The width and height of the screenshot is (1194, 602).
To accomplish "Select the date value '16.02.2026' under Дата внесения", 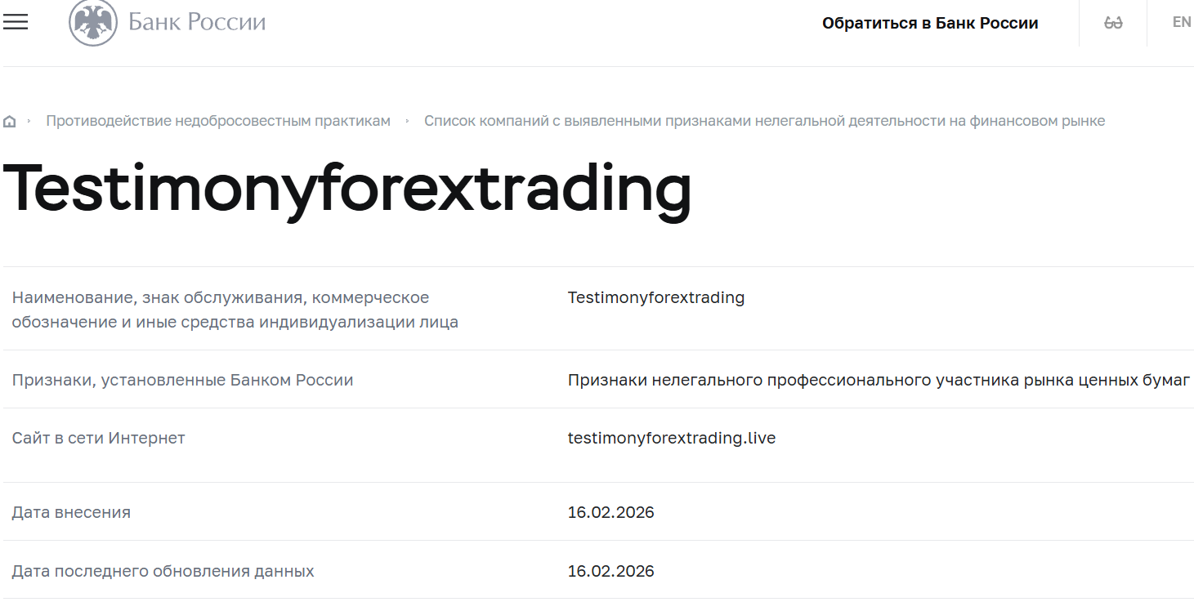I will point(611,512).
